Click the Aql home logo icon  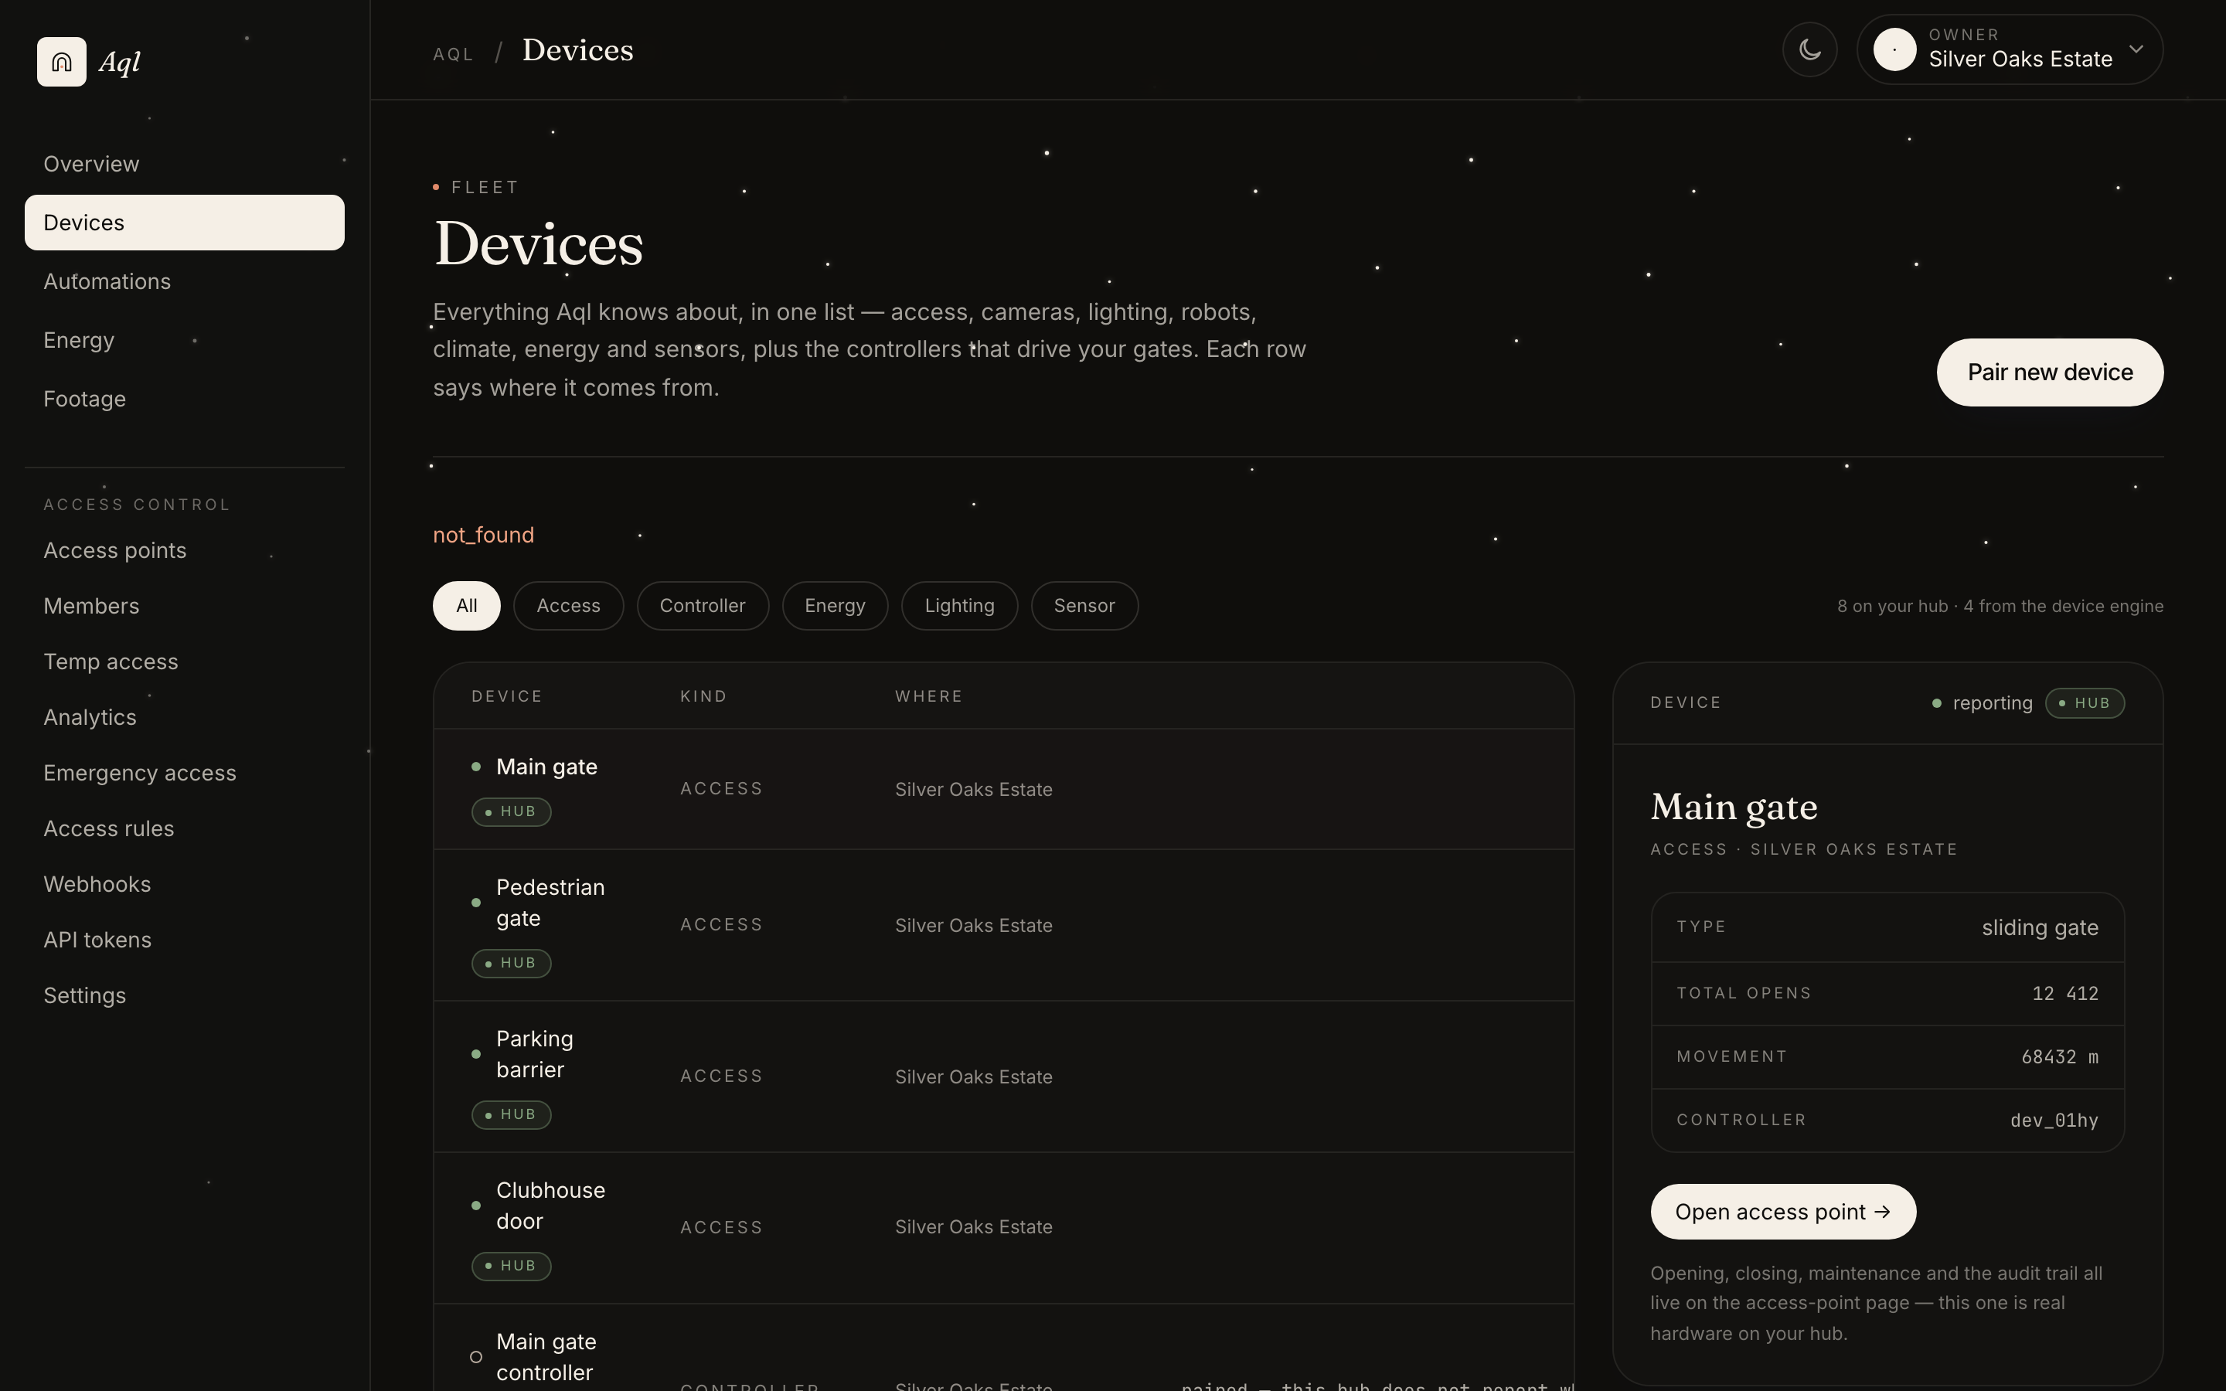point(62,62)
